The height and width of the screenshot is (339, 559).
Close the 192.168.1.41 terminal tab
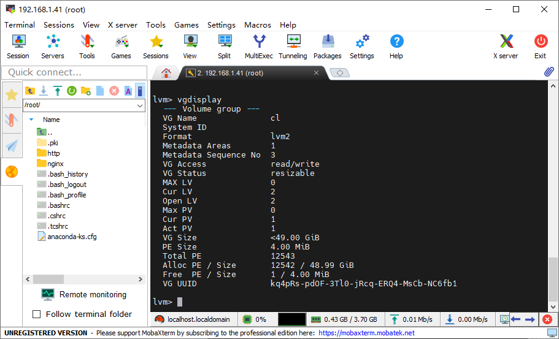[x=316, y=72]
